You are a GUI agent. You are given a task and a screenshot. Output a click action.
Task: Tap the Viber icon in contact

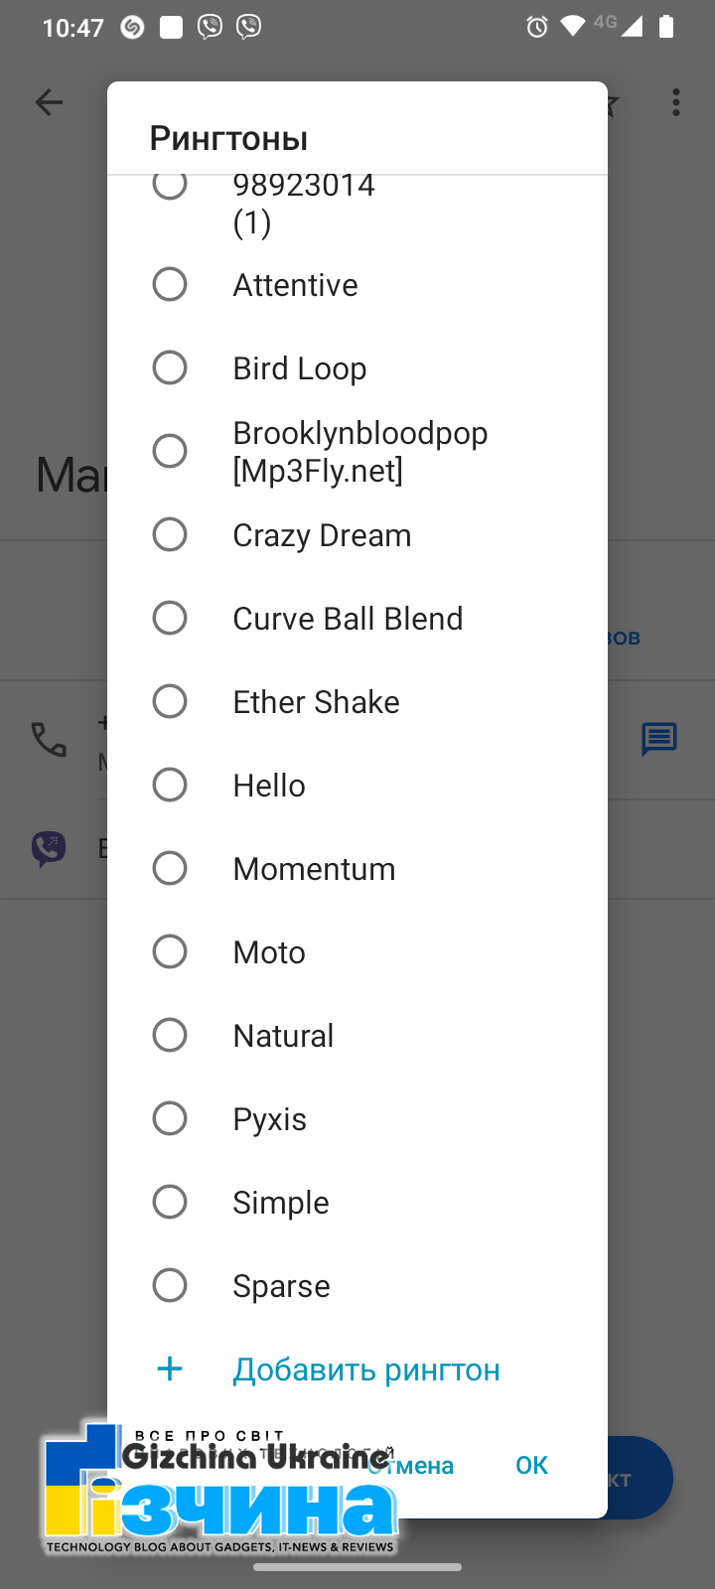49,848
